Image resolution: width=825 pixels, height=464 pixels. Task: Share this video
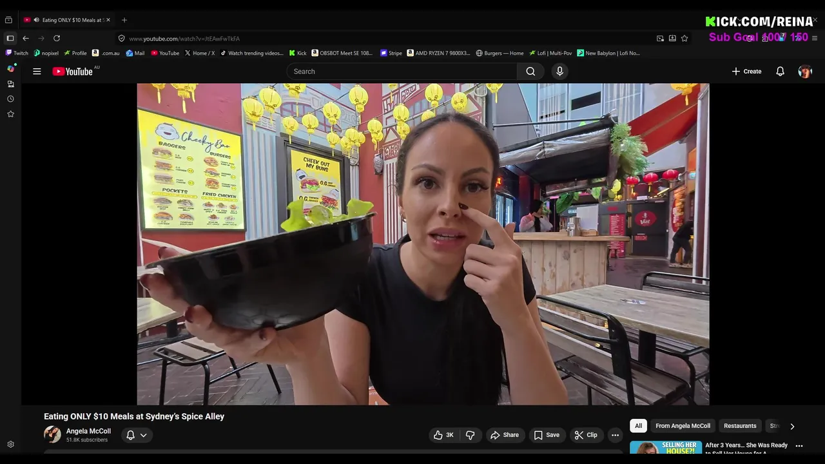pos(504,435)
